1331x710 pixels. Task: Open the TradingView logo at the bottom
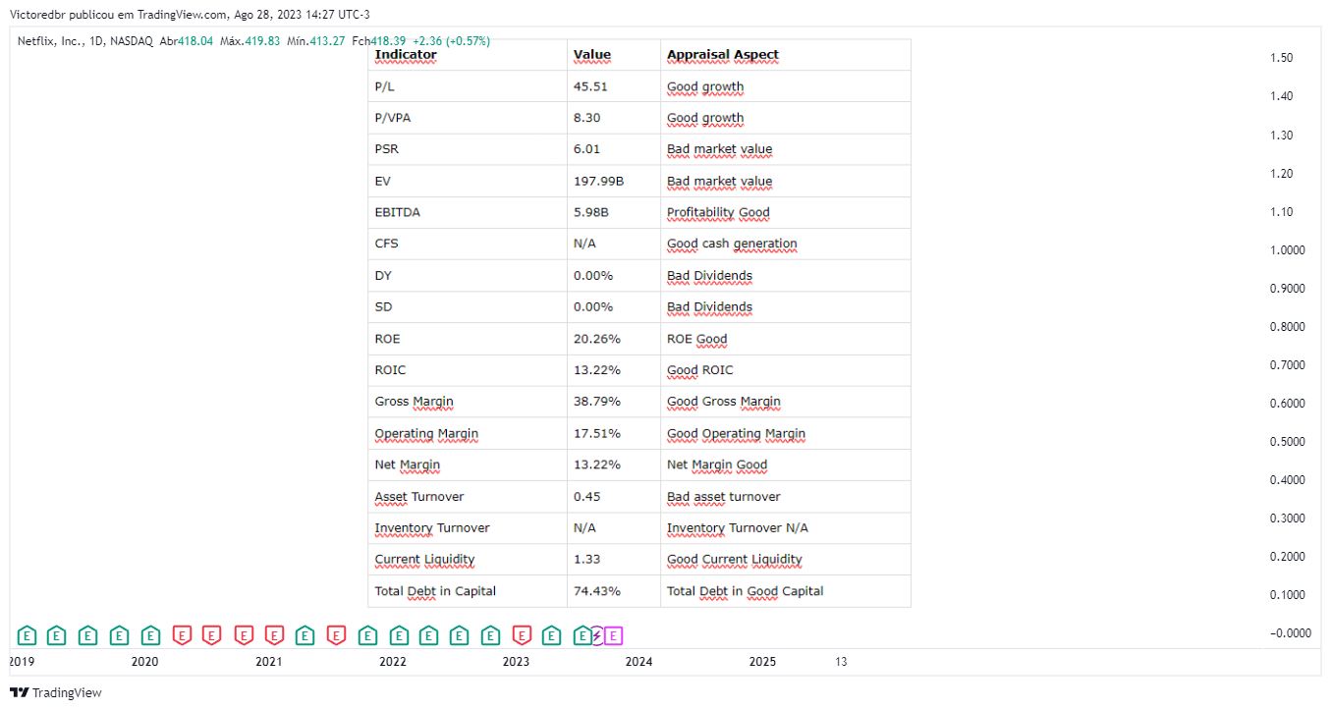[56, 692]
